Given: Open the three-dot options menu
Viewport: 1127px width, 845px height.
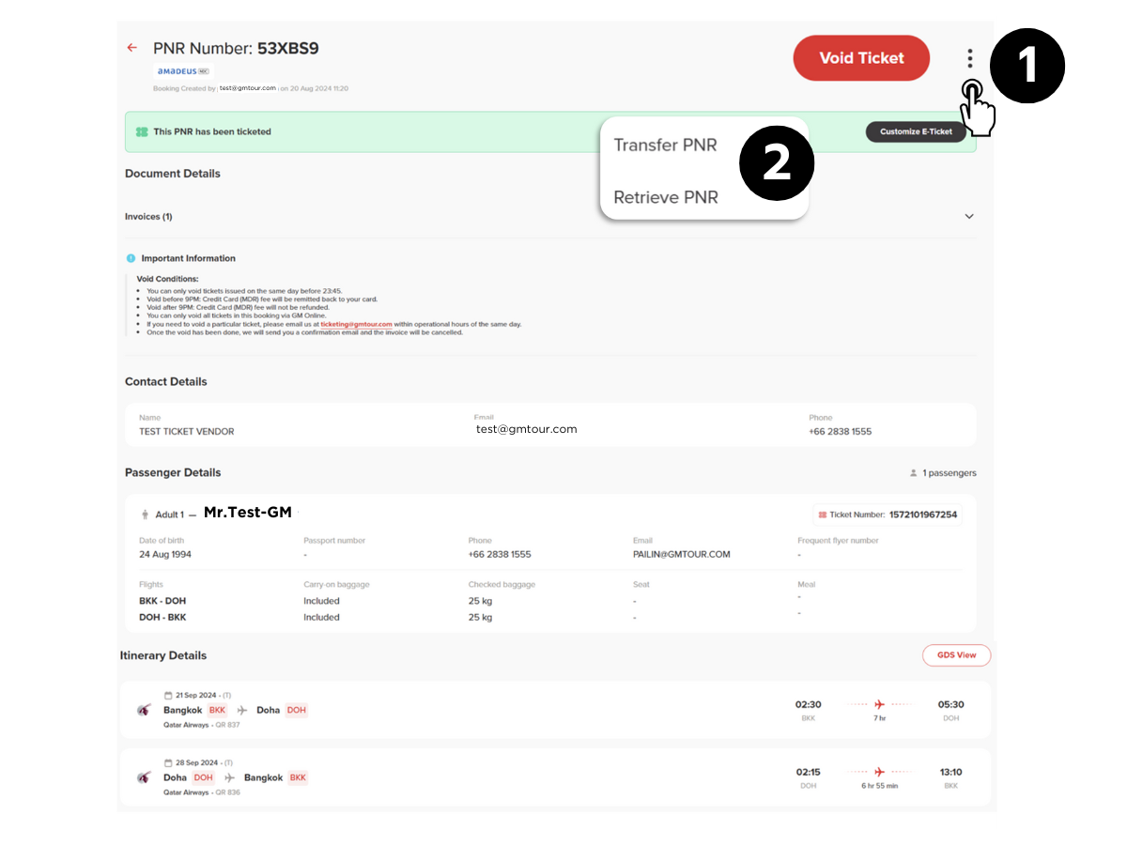Looking at the screenshot, I should (969, 57).
